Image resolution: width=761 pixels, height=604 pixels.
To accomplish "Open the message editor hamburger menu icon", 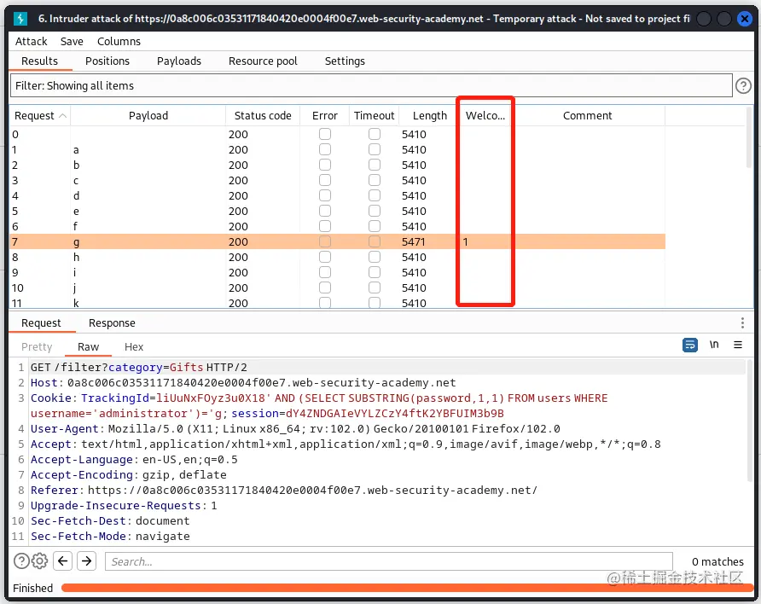I will click(x=738, y=345).
